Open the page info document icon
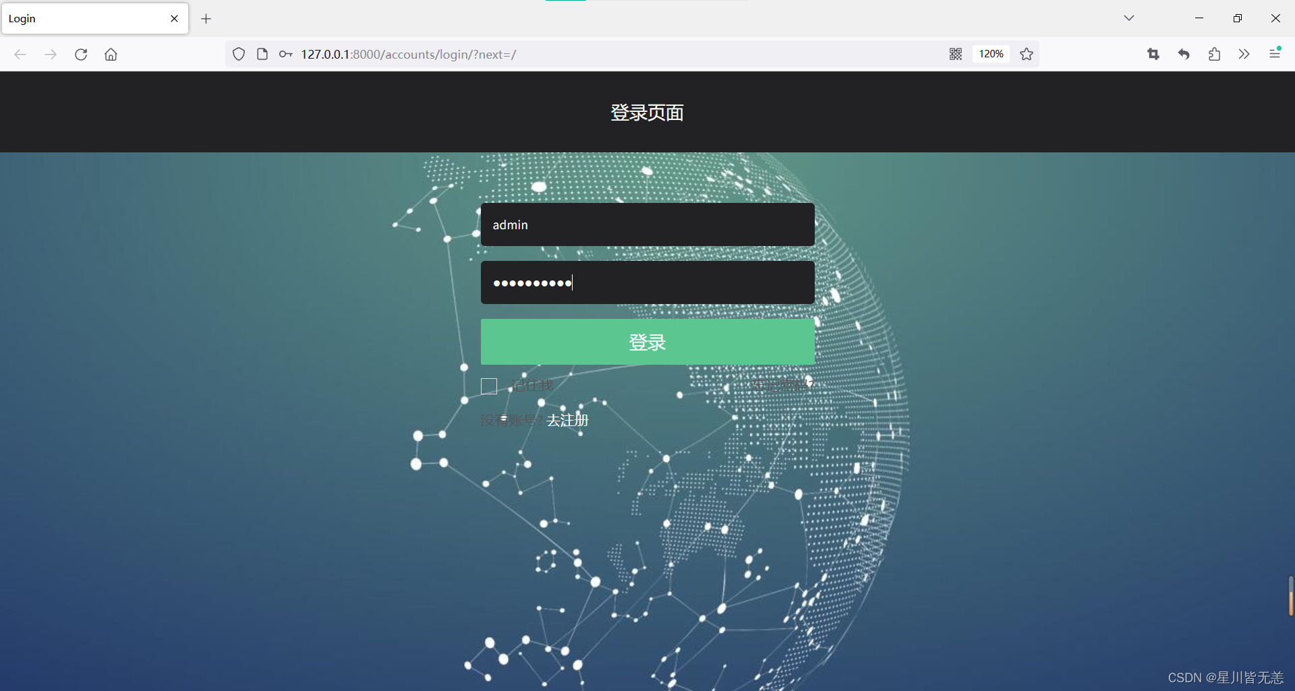This screenshot has width=1295, height=691. tap(262, 55)
